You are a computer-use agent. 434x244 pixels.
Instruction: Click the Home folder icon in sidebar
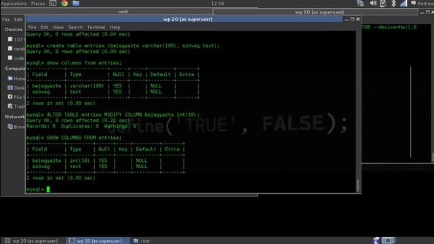tap(10, 79)
